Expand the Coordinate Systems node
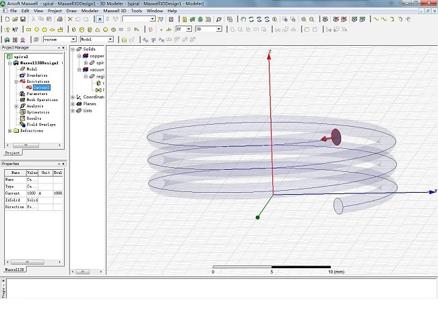The width and height of the screenshot is (438, 310). pos(73,97)
